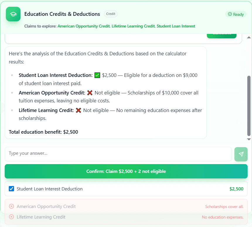Select the American Opportunity Credit claim link
This screenshot has width=252, height=227.
tap(84, 26)
